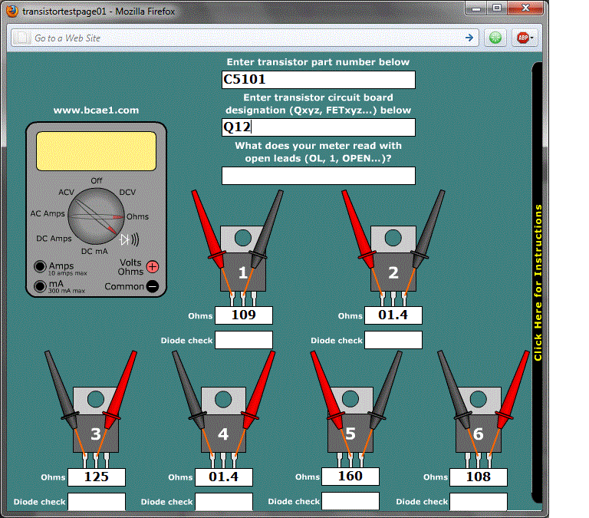Click the Diode check field for transistor 3
Screen dimensions: 589x518
coord(97,502)
